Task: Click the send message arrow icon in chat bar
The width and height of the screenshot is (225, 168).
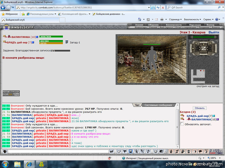Action: pyautogui.click(x=111, y=152)
